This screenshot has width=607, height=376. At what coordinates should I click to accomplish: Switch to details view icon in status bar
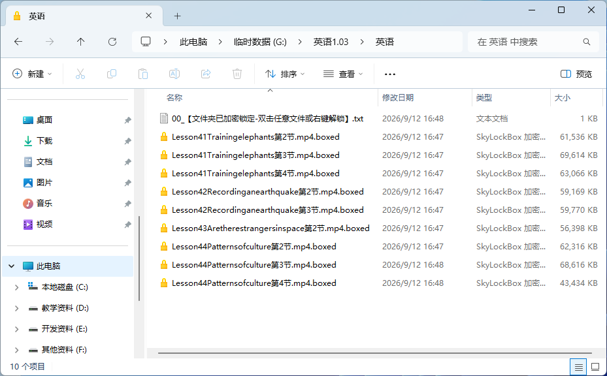(578, 367)
